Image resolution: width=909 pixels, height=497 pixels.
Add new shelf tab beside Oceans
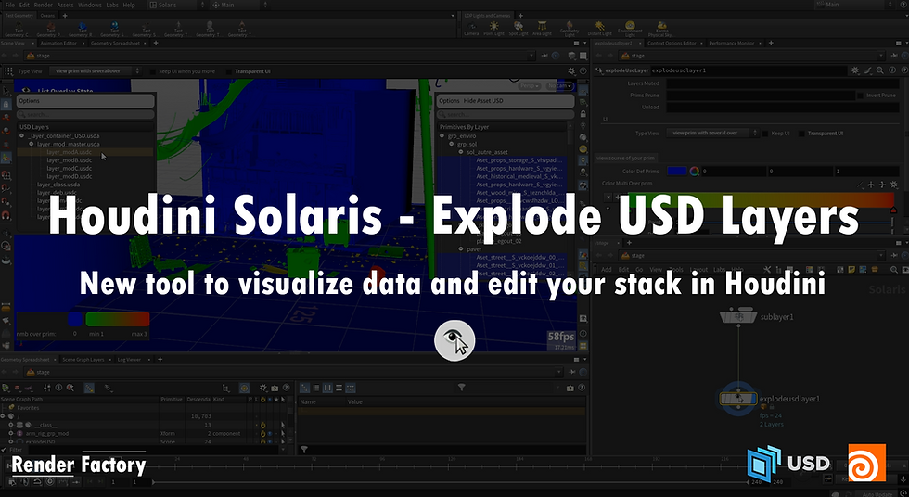coord(64,16)
